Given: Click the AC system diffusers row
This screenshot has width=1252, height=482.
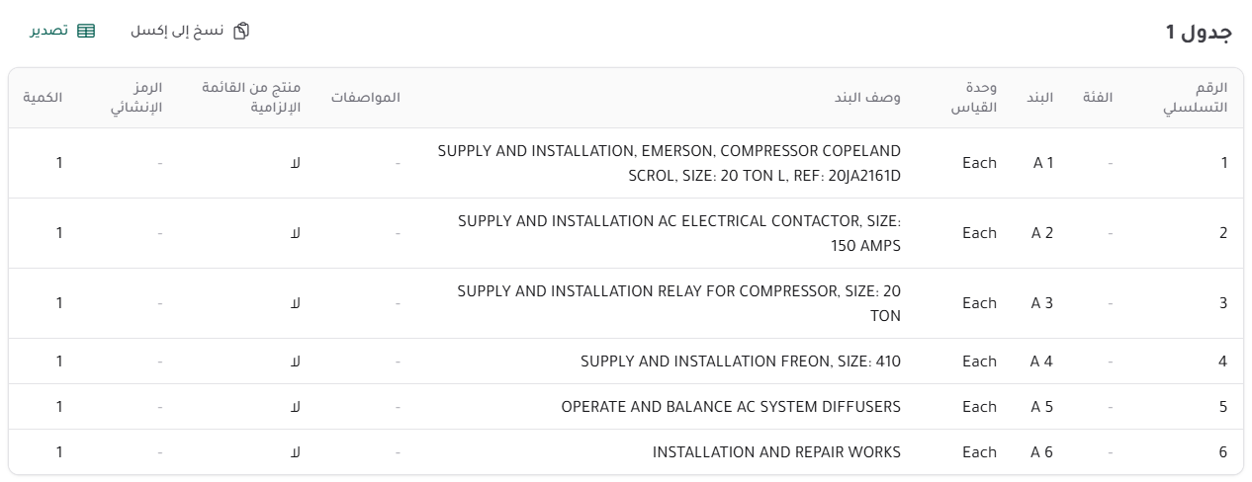Looking at the screenshot, I should (x=626, y=407).
